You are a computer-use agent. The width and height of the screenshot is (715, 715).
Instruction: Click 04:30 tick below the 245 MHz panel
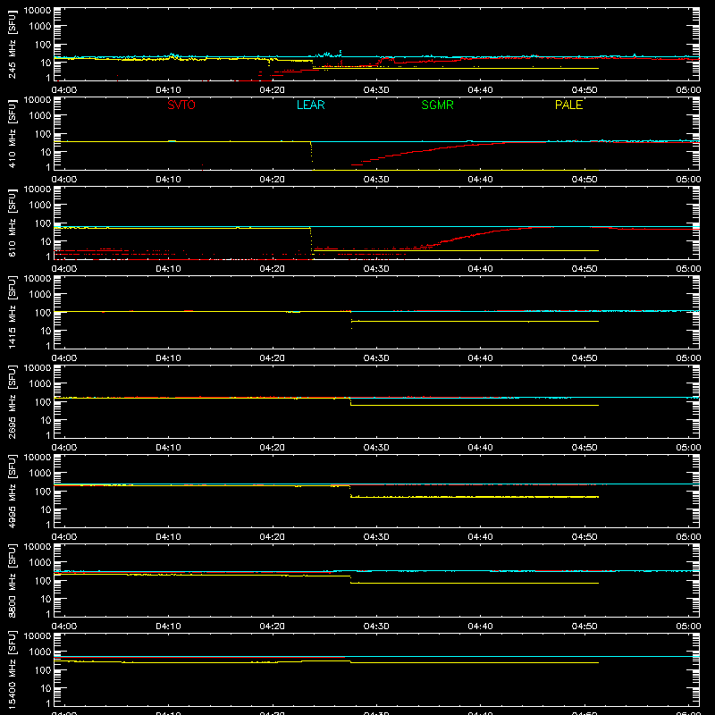coord(376,90)
